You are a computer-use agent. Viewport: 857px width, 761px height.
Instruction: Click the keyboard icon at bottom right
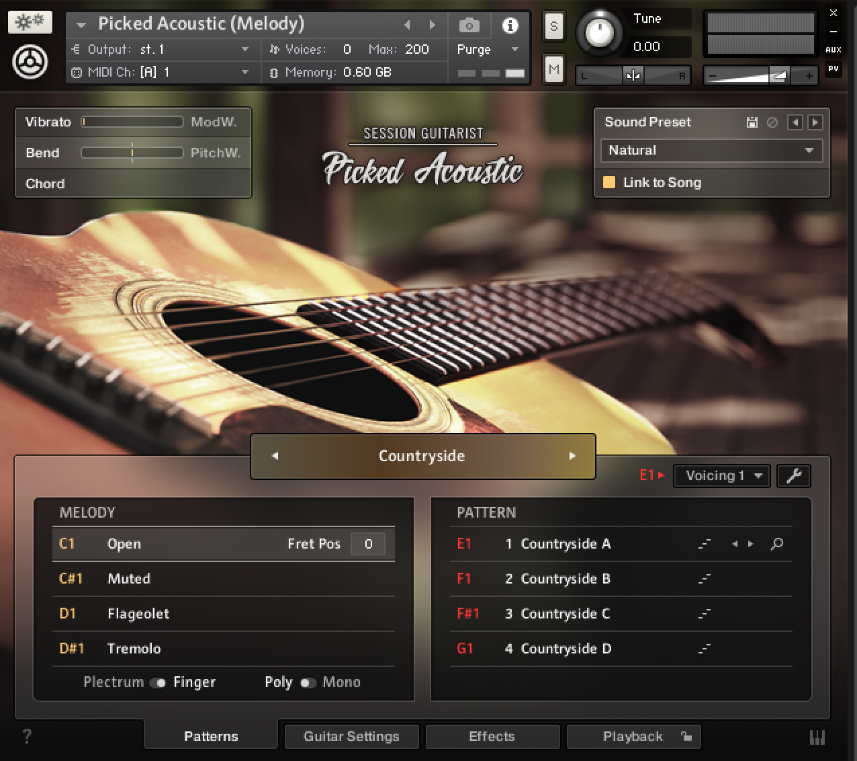(x=817, y=737)
